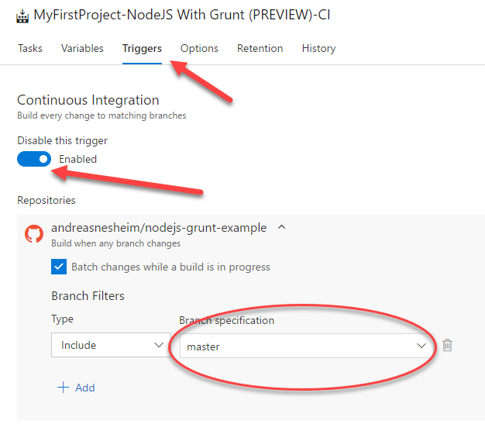Image resolution: width=485 pixels, height=424 pixels.
Task: Click the MyFirstProject-NodeJS With Grunt title
Action: pyautogui.click(x=182, y=16)
